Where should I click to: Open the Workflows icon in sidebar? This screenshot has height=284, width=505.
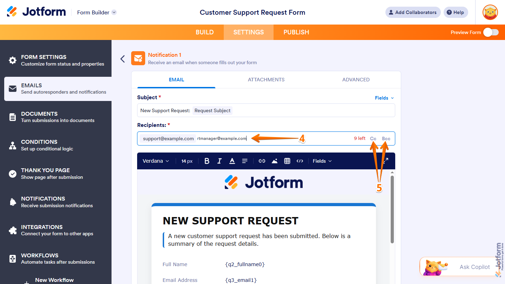pos(13,259)
